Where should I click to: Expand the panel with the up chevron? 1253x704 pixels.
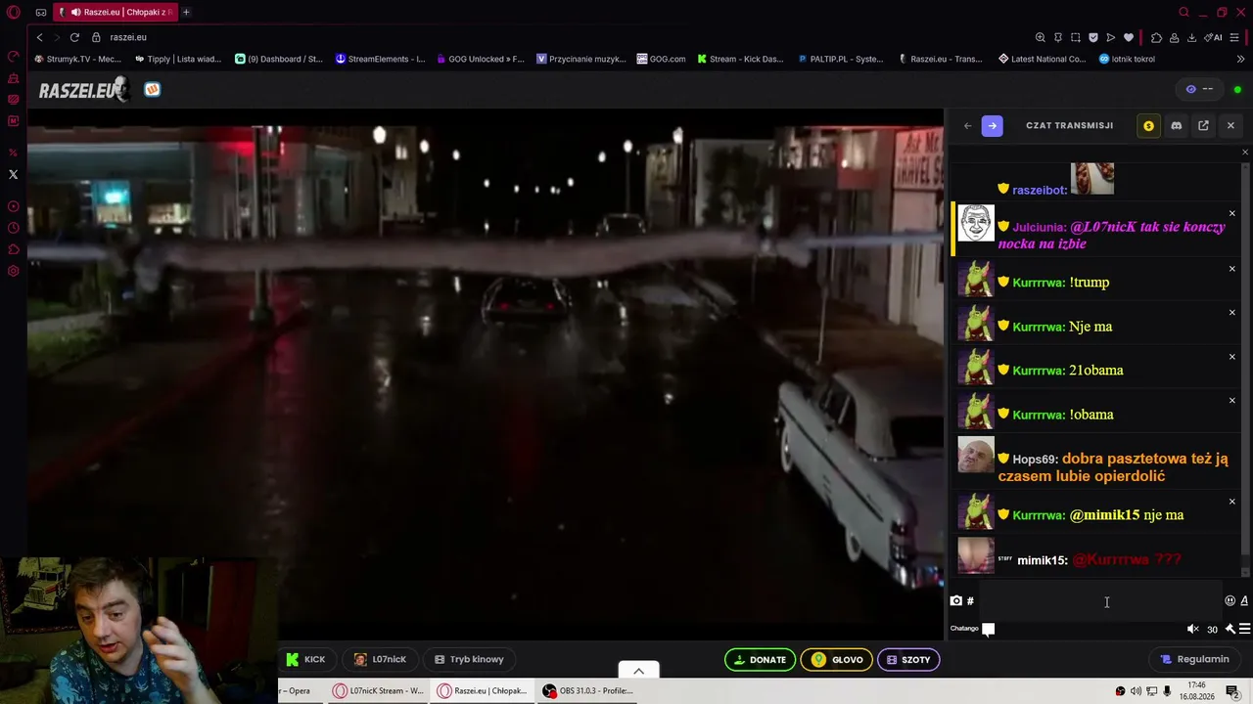(638, 671)
